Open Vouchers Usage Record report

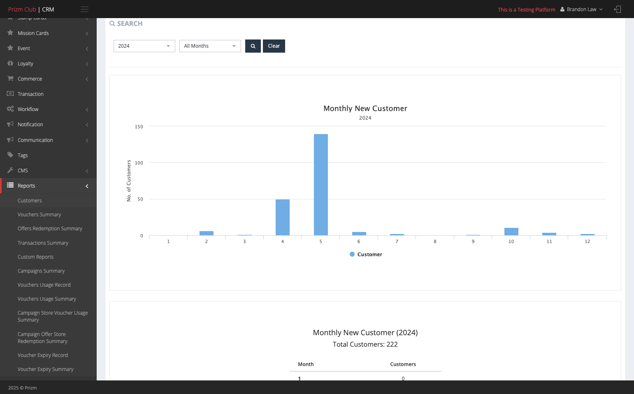coord(44,285)
